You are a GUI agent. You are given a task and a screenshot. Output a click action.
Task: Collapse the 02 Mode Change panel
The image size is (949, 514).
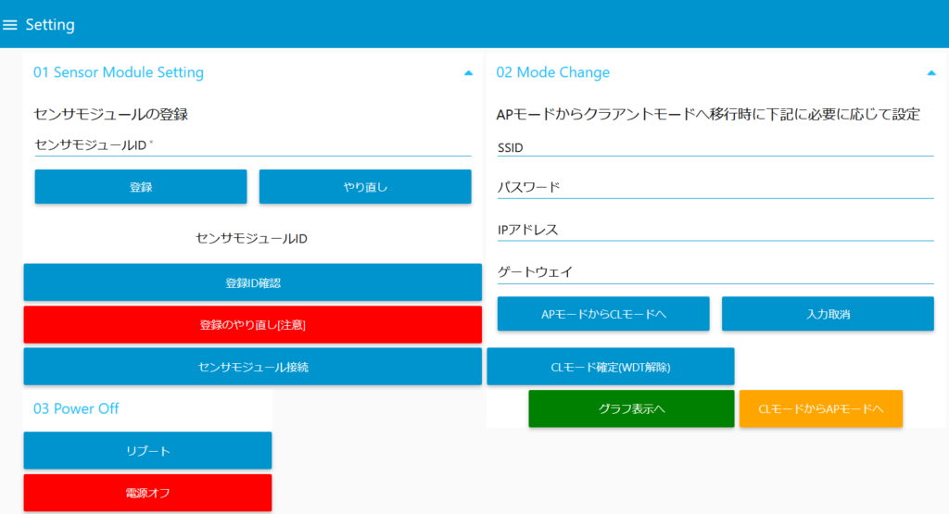pos(930,72)
